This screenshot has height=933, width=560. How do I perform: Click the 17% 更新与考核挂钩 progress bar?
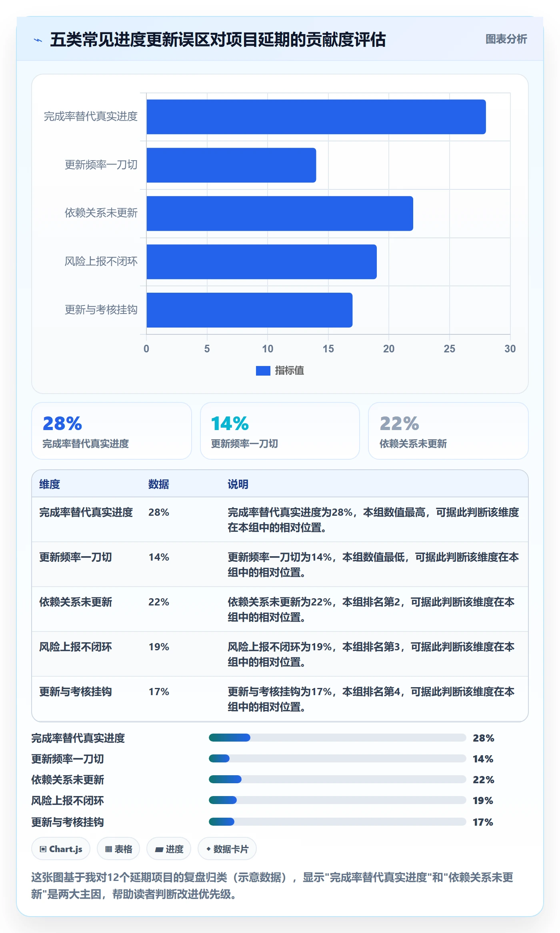pyautogui.click(x=338, y=822)
